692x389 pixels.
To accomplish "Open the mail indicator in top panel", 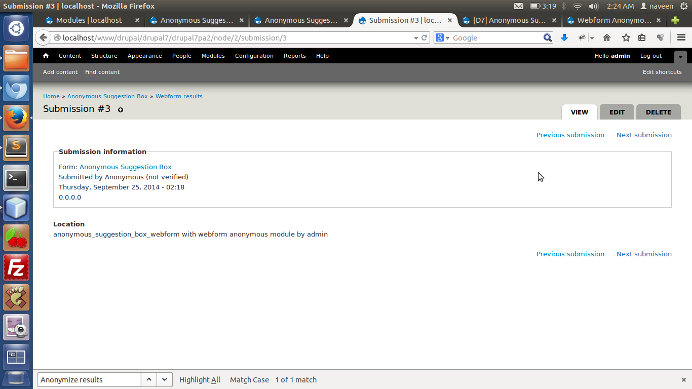I will (519, 6).
